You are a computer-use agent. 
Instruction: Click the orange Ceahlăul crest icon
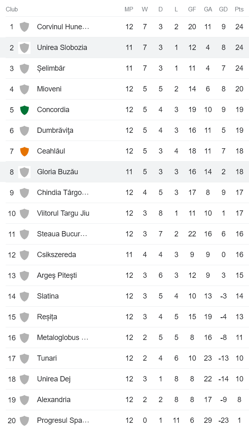coord(24,151)
